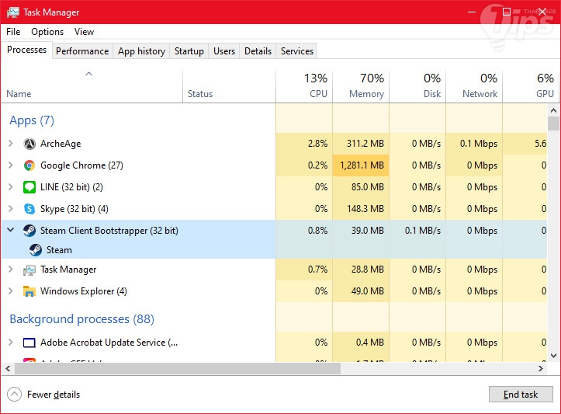The image size is (561, 414).
Task: Click the Google Chrome icon
Action: click(x=29, y=165)
